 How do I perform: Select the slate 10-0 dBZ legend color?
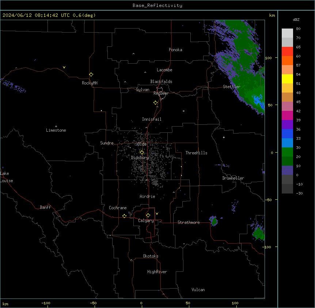(x=287, y=170)
